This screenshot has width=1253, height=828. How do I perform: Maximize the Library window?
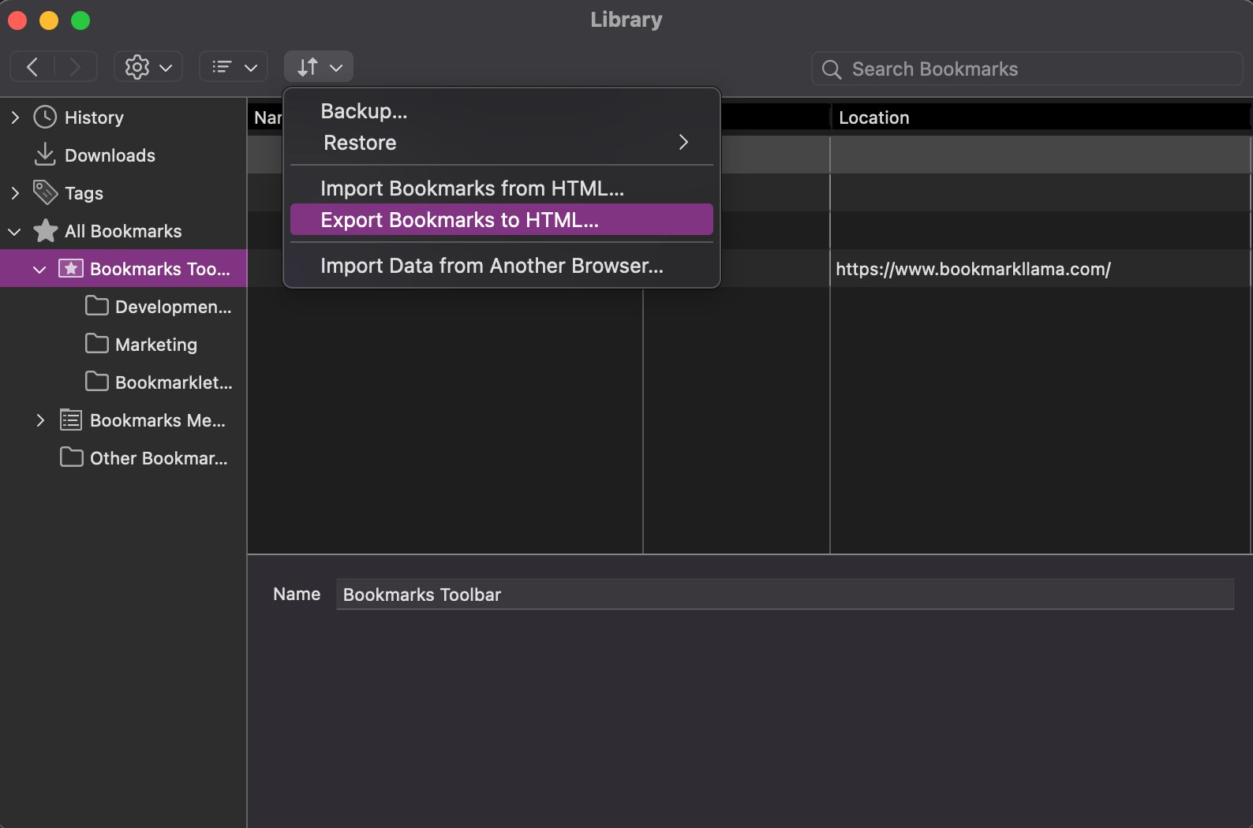[x=80, y=21]
